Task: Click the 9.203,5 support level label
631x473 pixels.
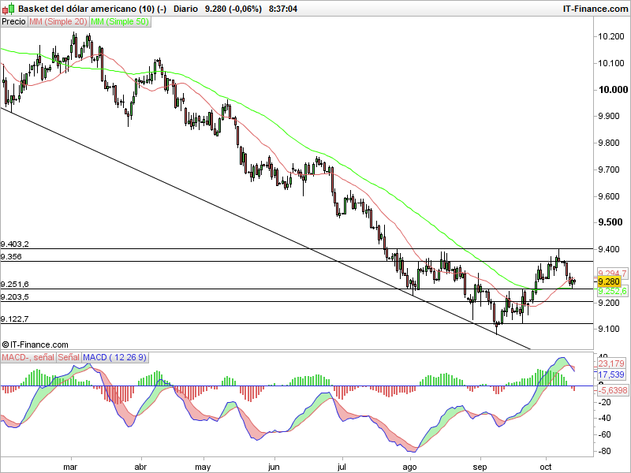Action: (15, 297)
